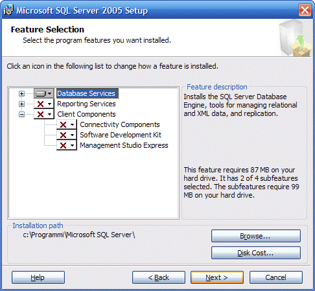
Task: Expand the Reporting Services tree node
Action: tap(21, 104)
